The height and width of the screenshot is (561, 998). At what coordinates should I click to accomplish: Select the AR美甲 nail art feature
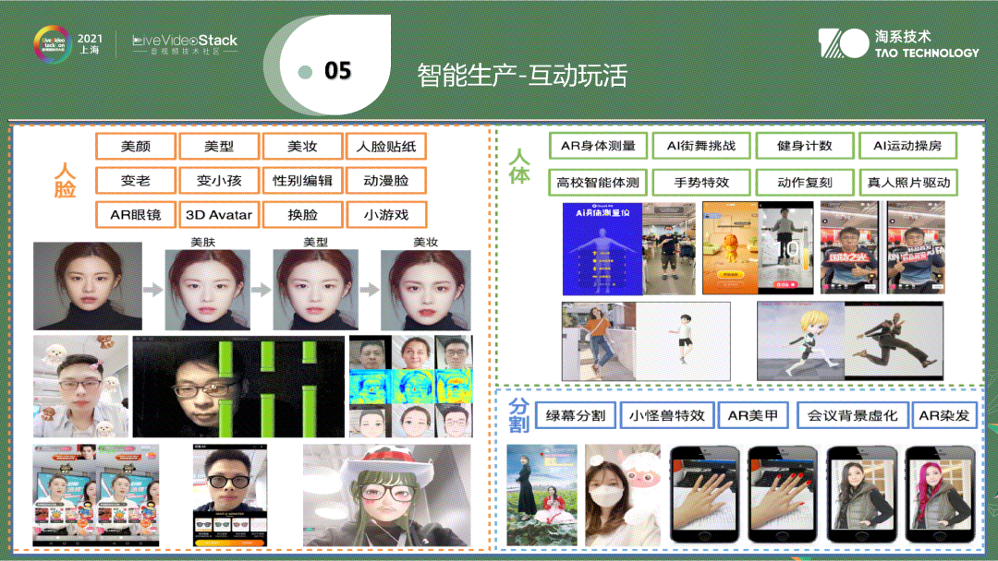(755, 414)
